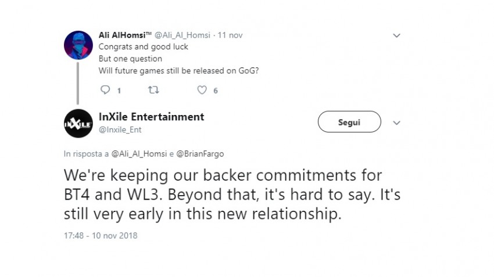Image resolution: width=494 pixels, height=277 pixels.
Task: Open the 11 nov timestamp link
Action: coord(230,35)
